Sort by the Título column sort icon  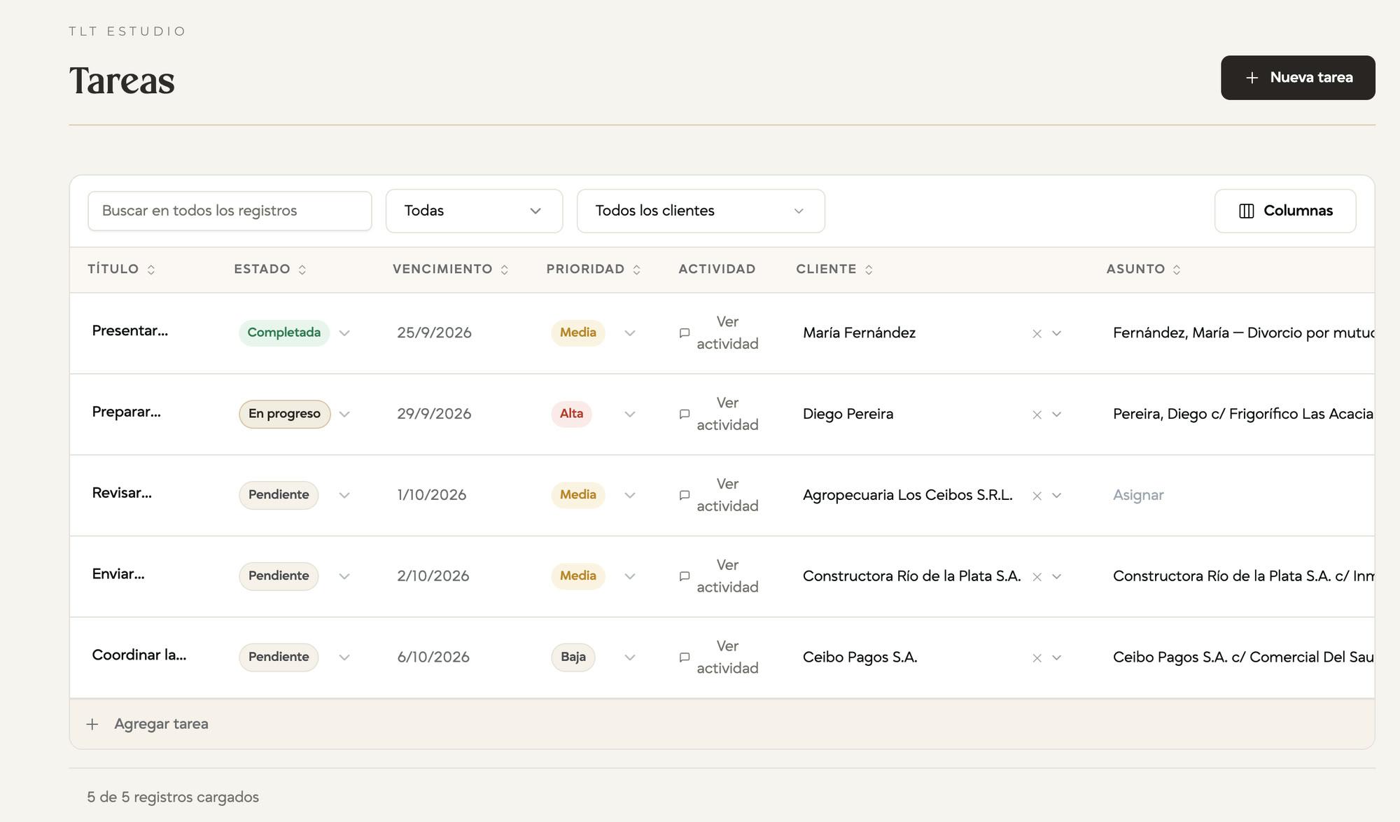[150, 270]
